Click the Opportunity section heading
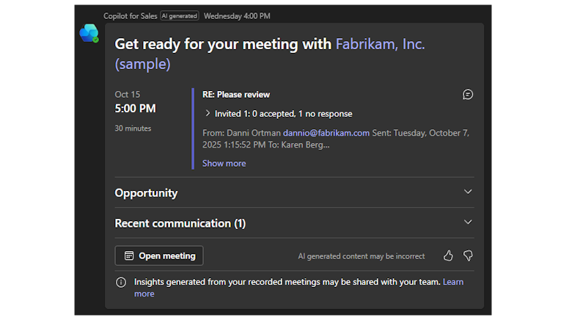Image resolution: width=572 pixels, height=323 pixels. [x=146, y=193]
